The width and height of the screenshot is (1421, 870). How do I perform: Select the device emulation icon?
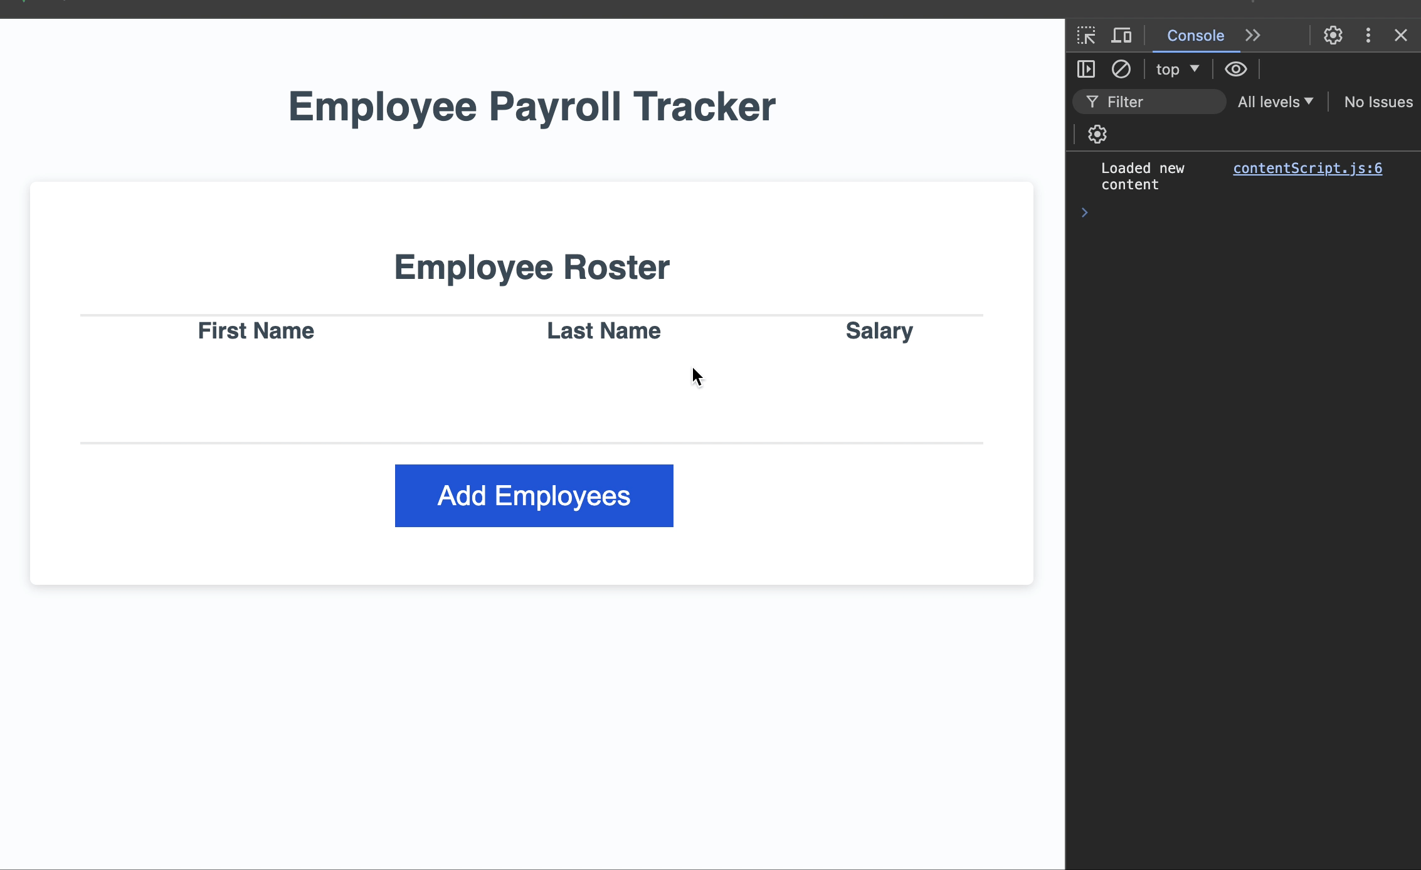[x=1121, y=36]
